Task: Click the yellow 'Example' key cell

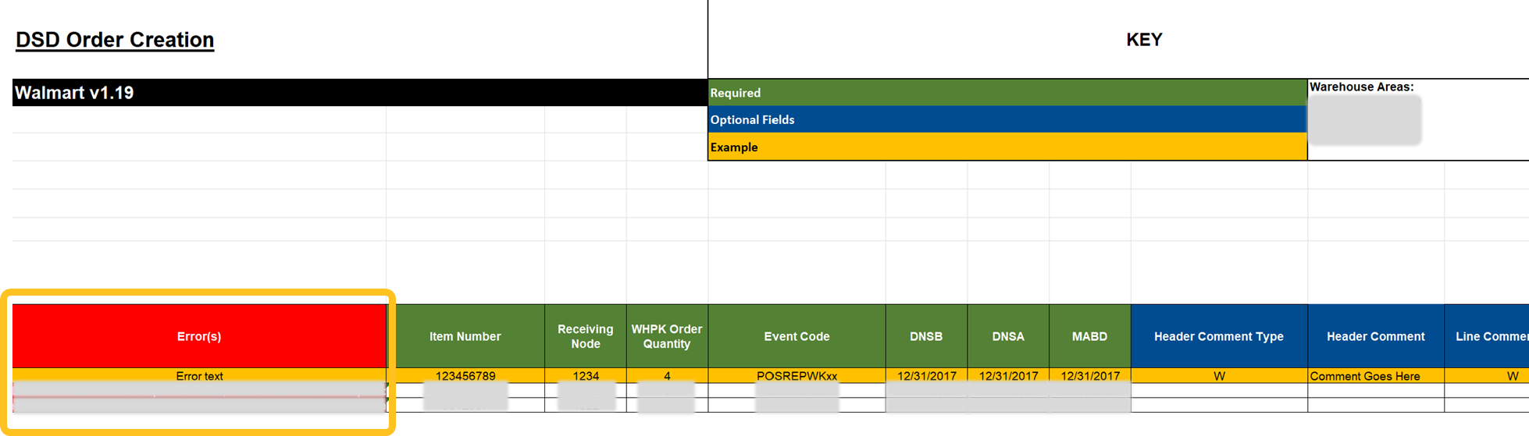Action: (1007, 147)
